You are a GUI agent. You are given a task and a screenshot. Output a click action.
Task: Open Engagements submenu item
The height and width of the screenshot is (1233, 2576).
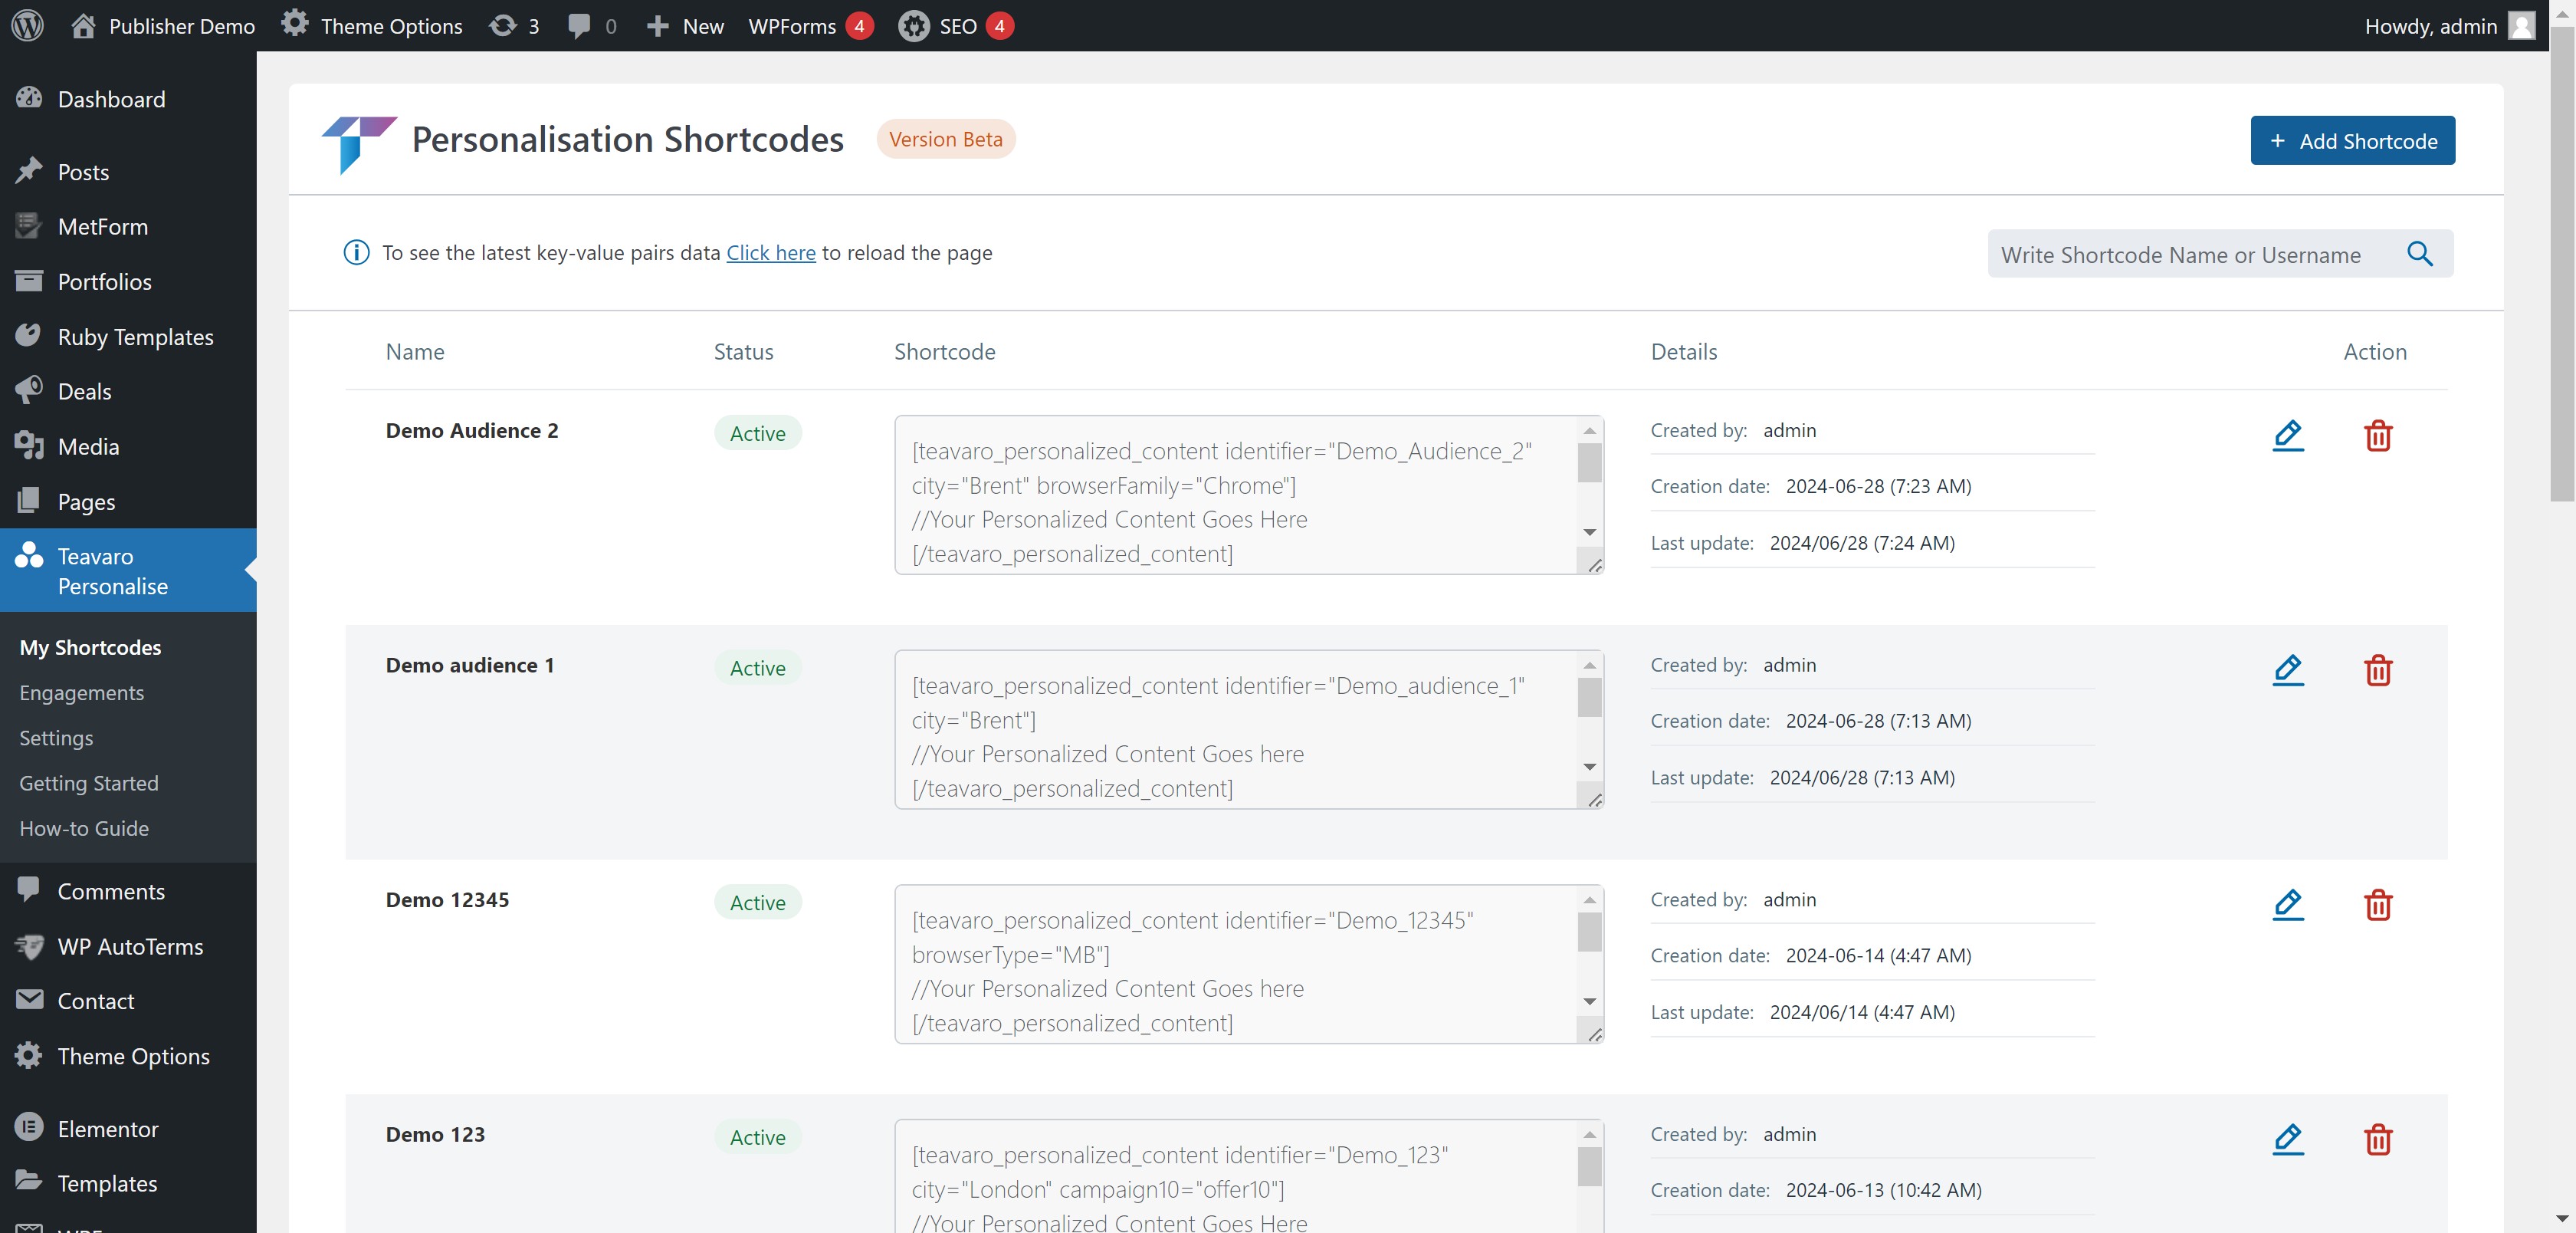point(82,692)
